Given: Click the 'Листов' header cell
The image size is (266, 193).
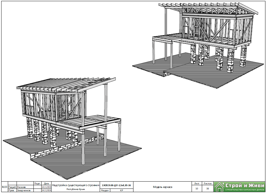Looking at the screenshot, I should (x=207, y=183).
